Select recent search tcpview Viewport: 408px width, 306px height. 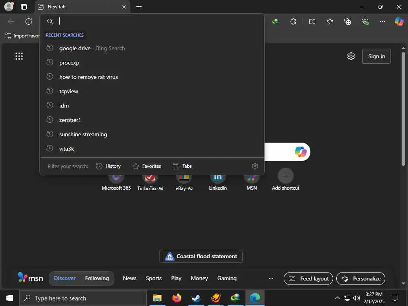[152, 91]
